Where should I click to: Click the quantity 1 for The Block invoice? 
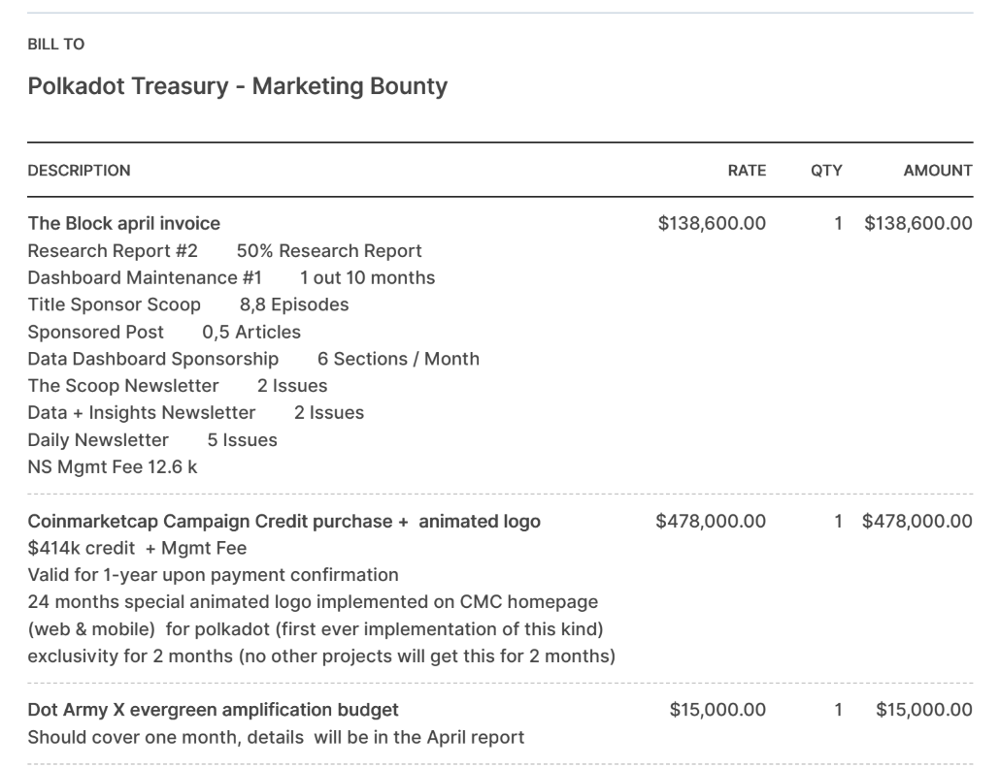[x=838, y=224]
